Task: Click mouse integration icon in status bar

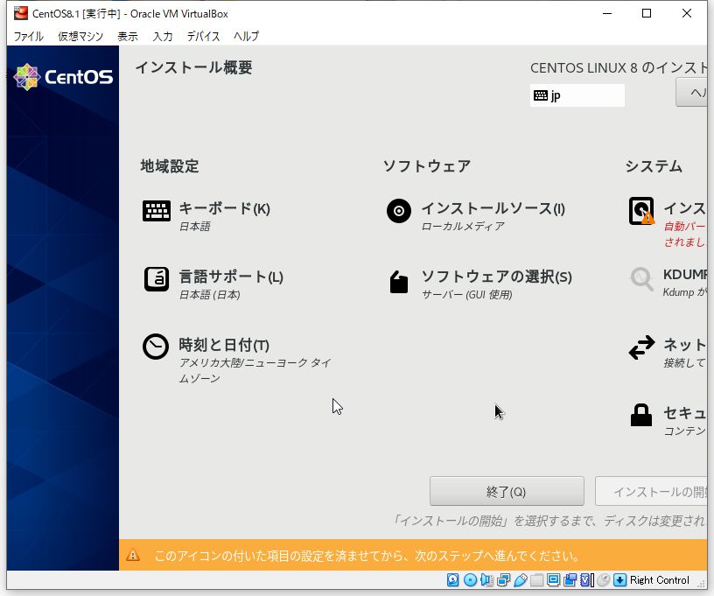Action: click(x=604, y=579)
